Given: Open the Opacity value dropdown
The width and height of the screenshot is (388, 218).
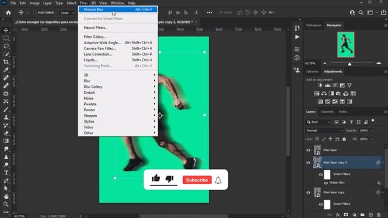Looking at the screenshot, I should [372, 131].
